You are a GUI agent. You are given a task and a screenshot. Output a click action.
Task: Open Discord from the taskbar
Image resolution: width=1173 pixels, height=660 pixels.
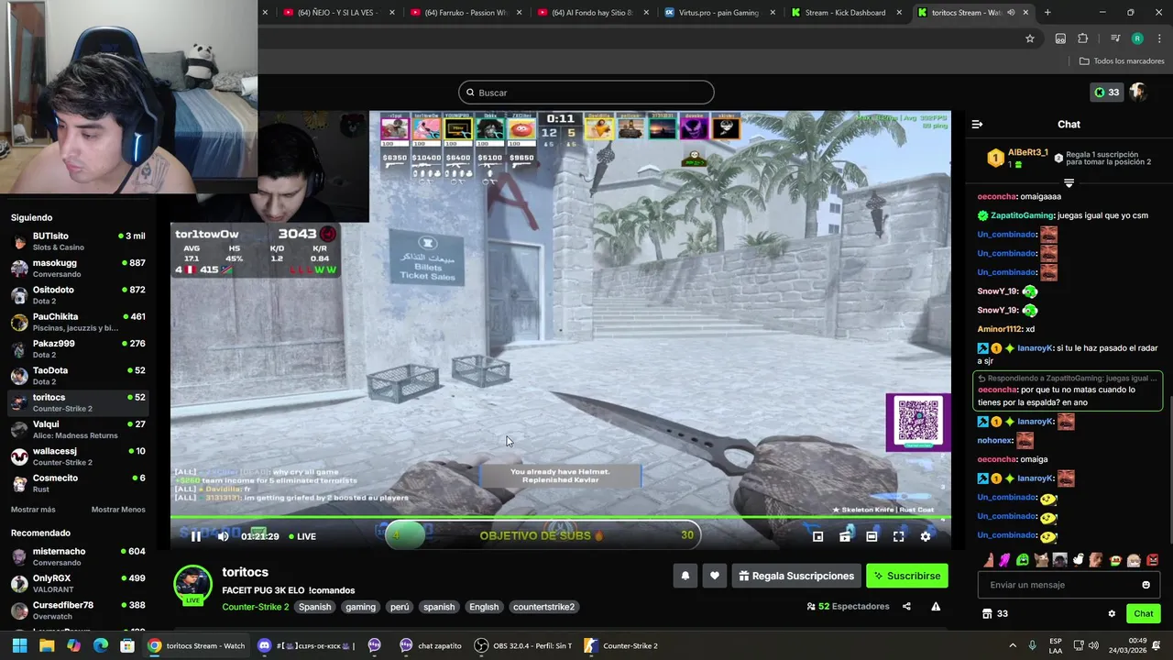[x=265, y=645]
